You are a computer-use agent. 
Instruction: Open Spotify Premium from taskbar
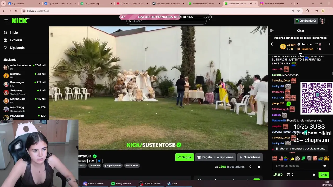(121, 183)
